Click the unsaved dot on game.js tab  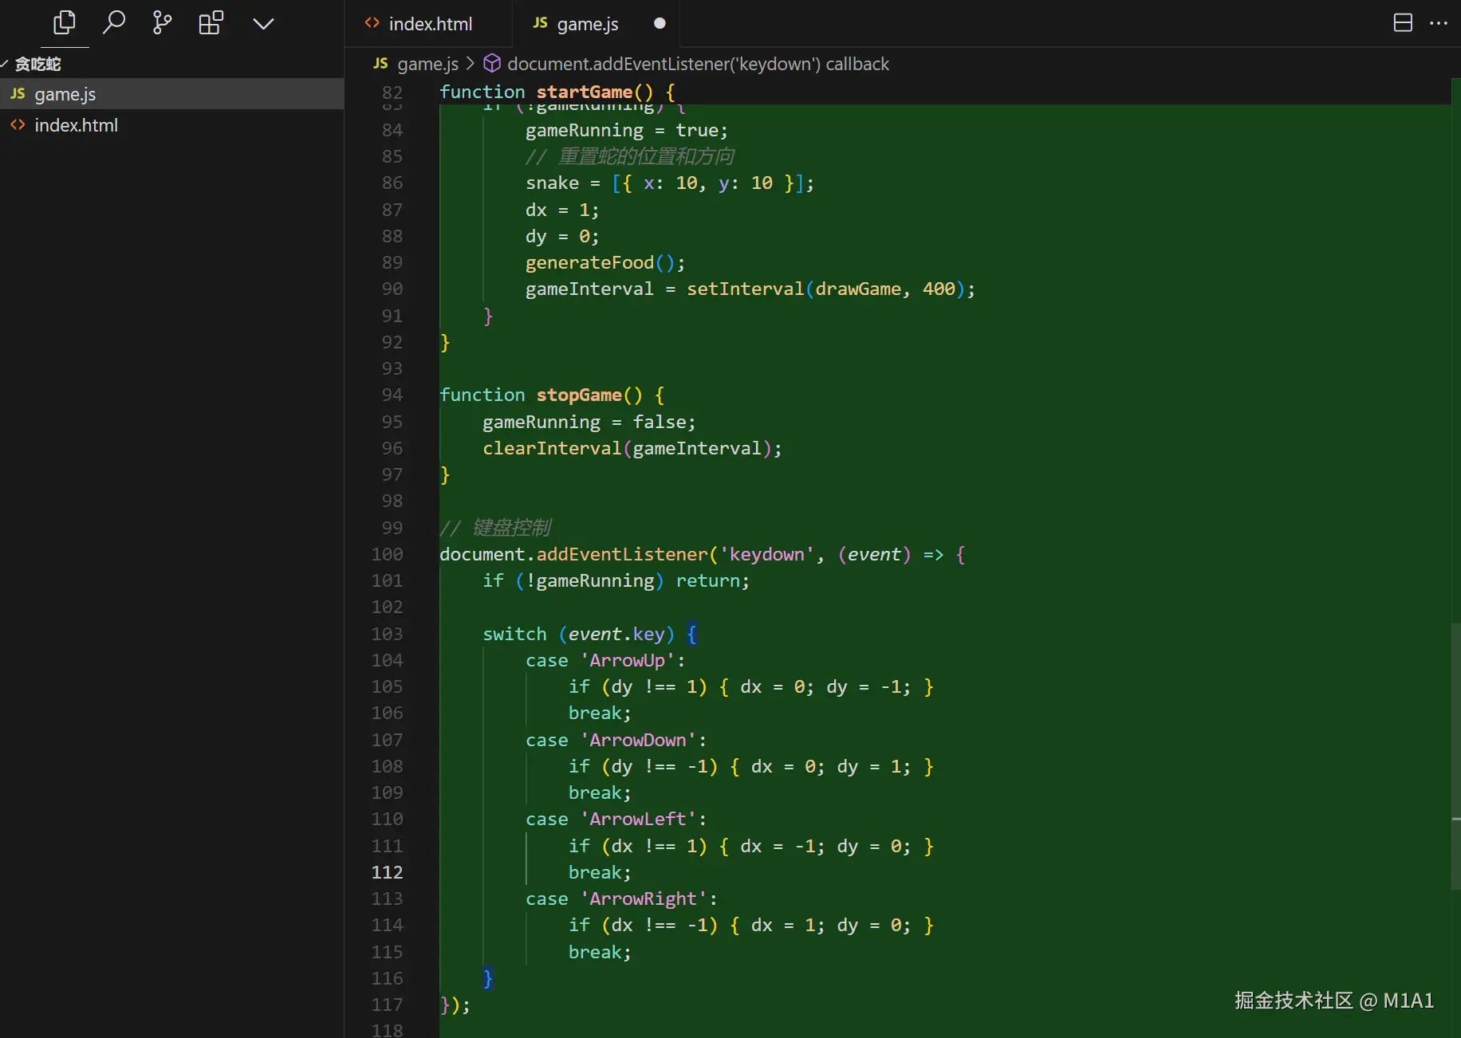pyautogui.click(x=660, y=23)
